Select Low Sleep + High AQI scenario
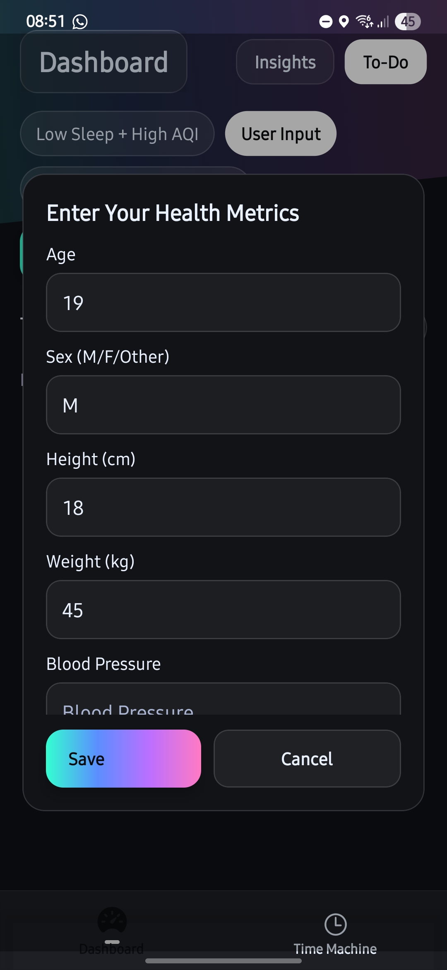Viewport: 447px width, 970px height. [117, 133]
